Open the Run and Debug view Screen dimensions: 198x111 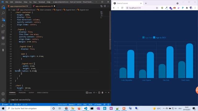tap(3, 25)
